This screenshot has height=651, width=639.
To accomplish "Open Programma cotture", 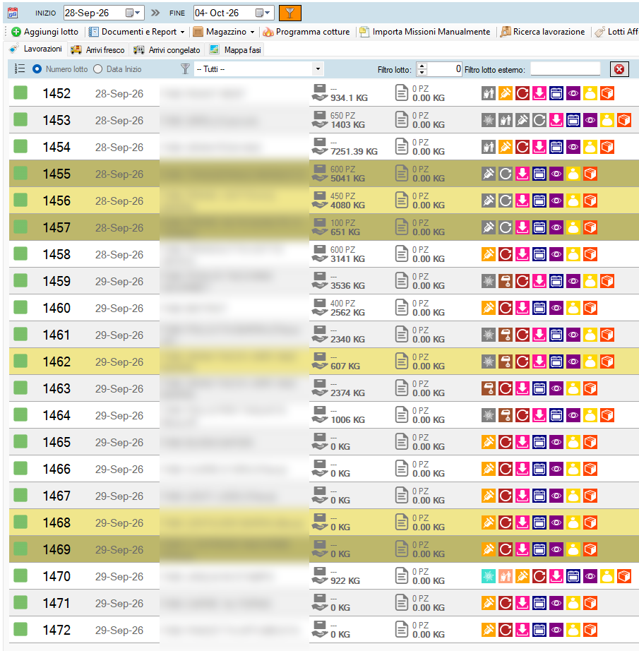I will pyautogui.click(x=306, y=32).
